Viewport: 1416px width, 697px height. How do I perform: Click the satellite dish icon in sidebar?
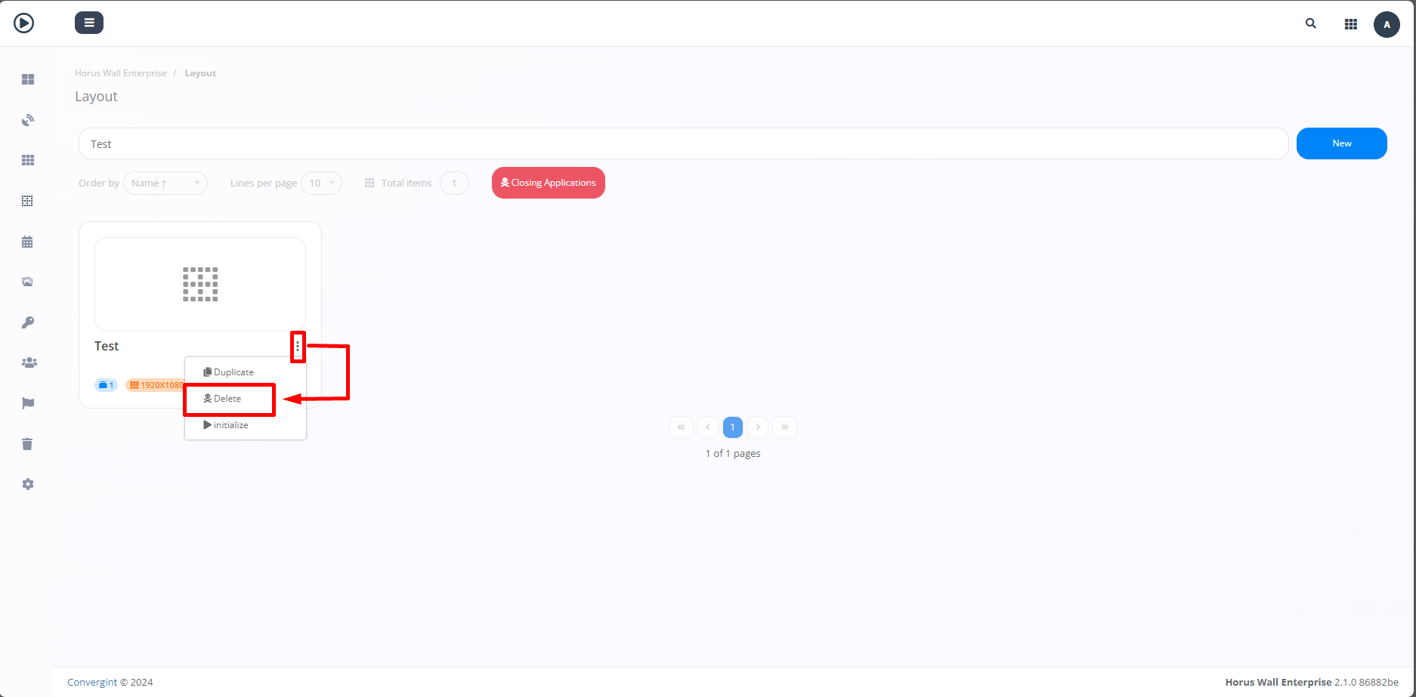[28, 120]
